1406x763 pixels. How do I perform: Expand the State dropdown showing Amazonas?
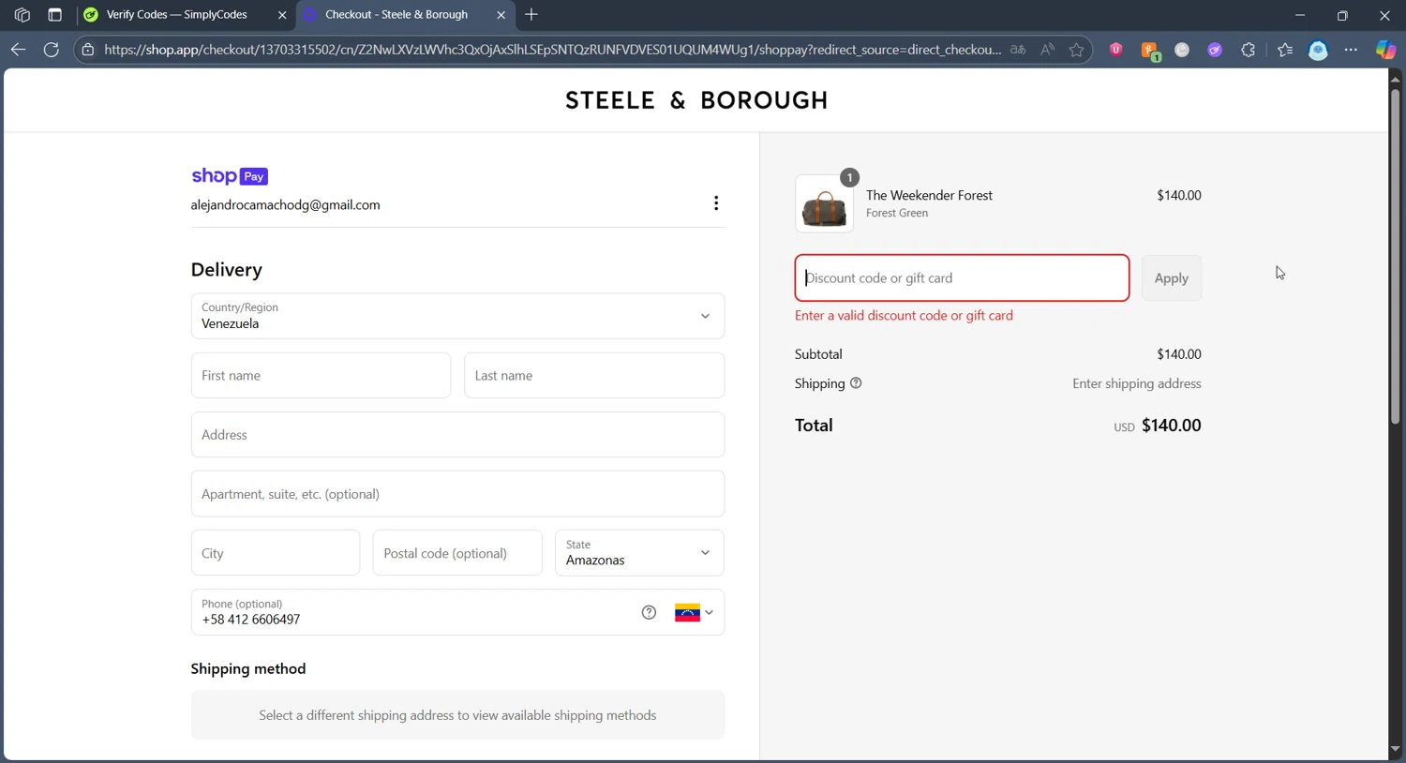(x=639, y=553)
